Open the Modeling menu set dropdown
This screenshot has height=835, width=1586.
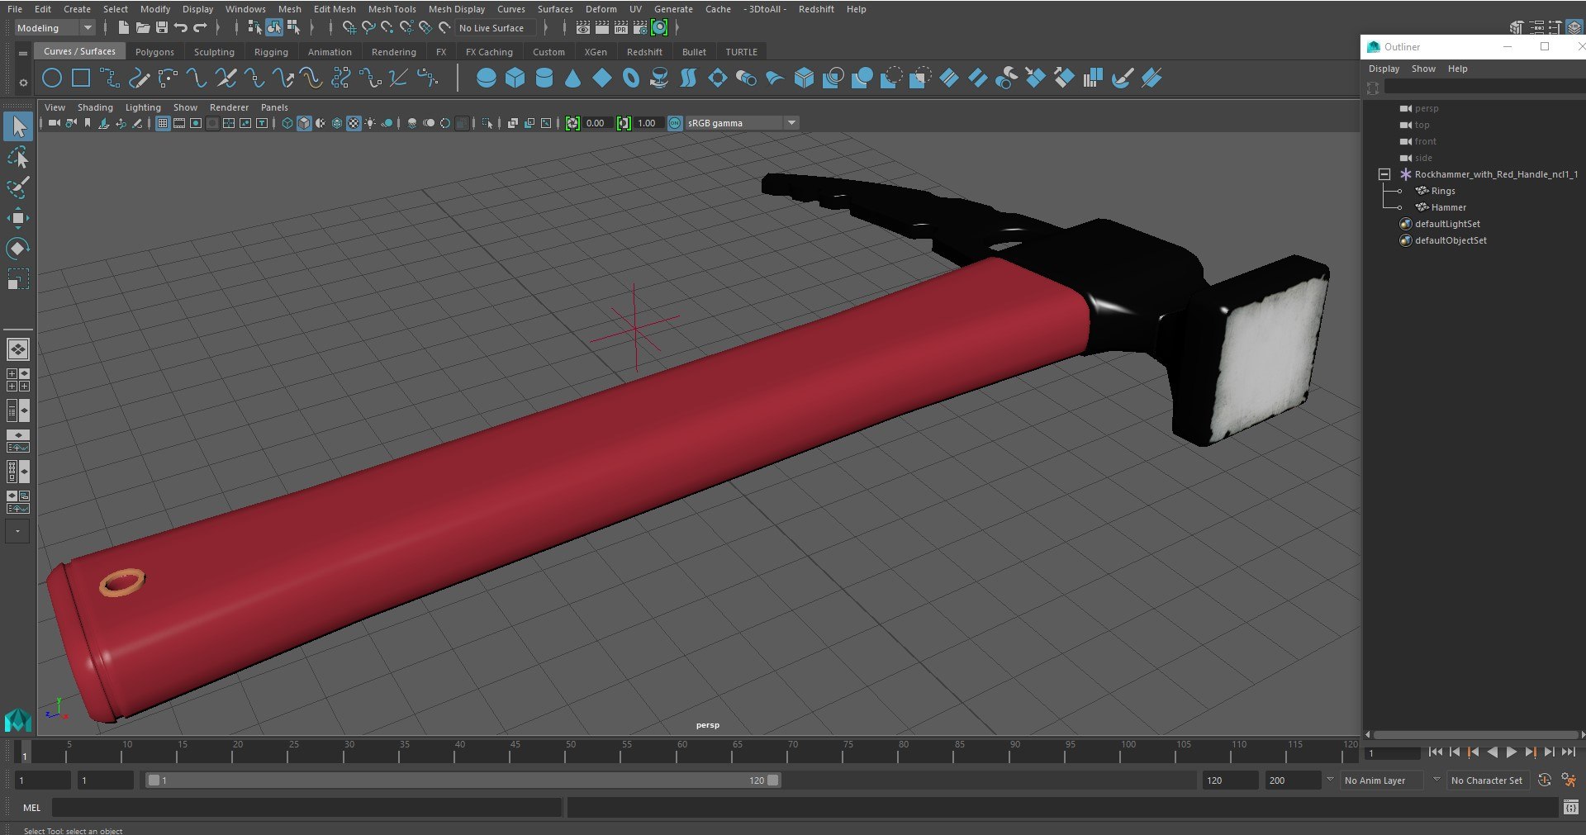pyautogui.click(x=55, y=28)
